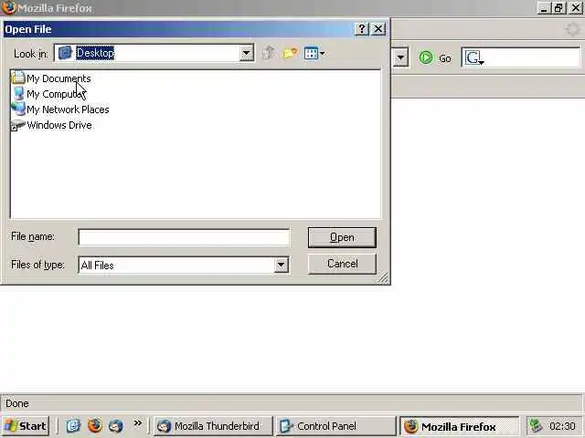
Task: Click the Up One Level toolbar icon
Action: 268,53
